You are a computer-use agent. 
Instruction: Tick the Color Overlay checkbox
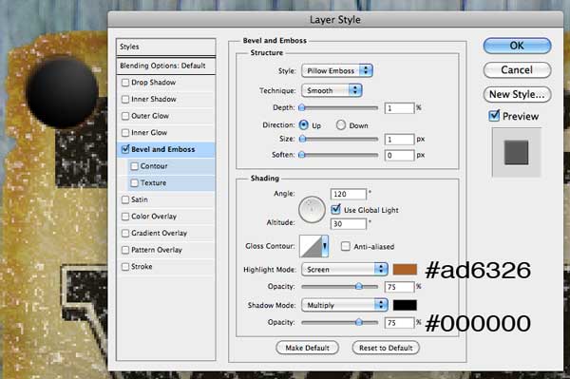[x=125, y=217]
